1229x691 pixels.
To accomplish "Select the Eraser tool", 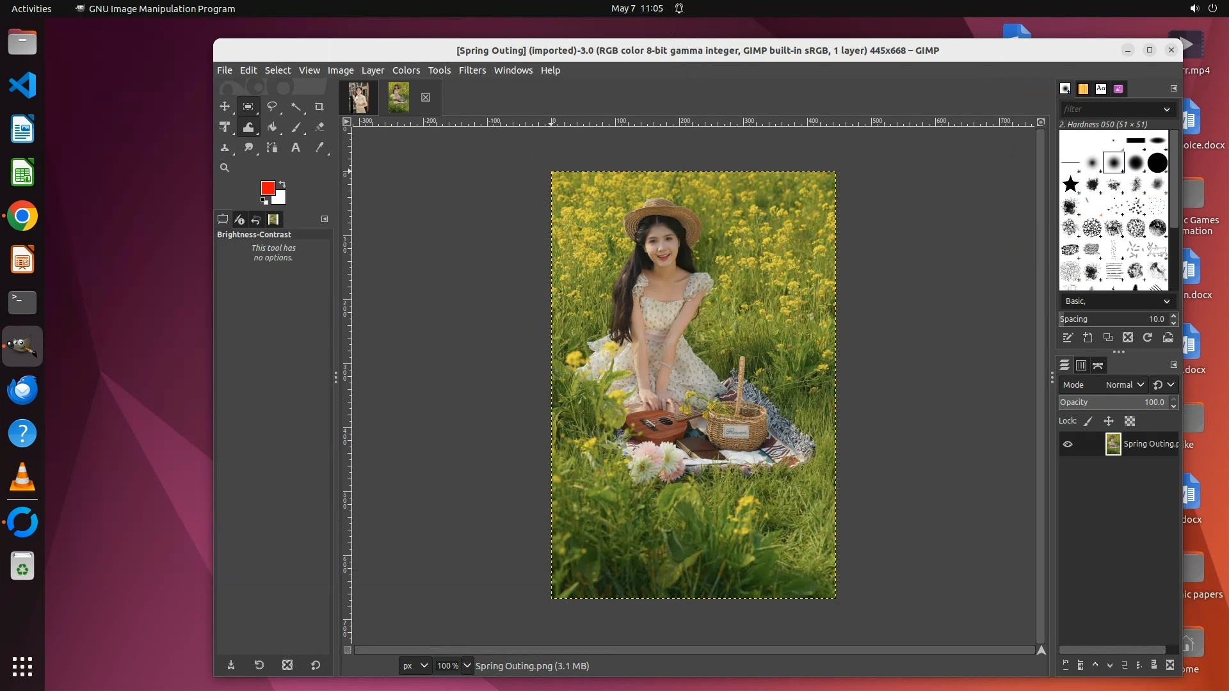I will (319, 127).
